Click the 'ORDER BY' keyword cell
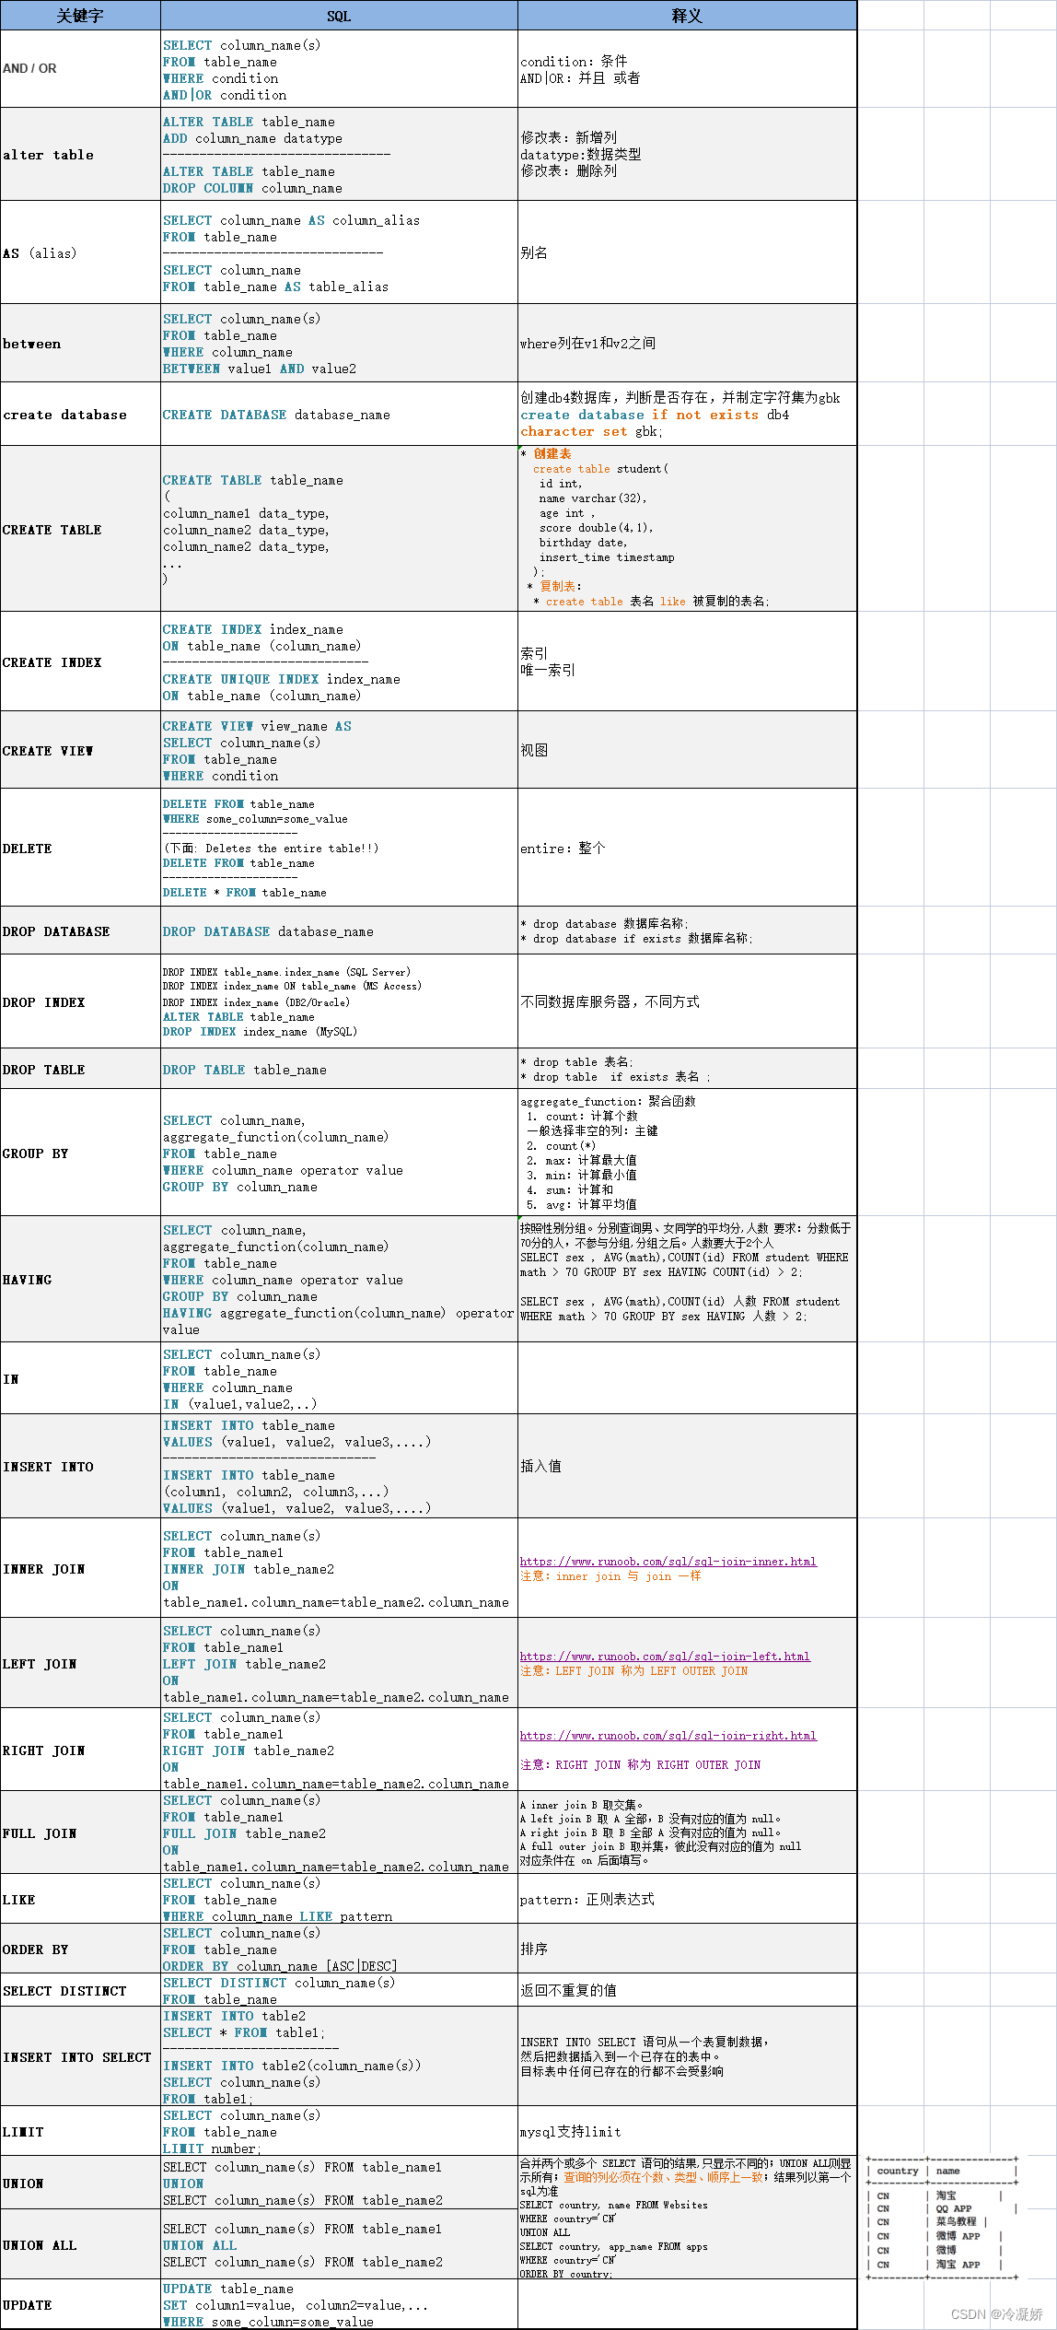The height and width of the screenshot is (2330, 1057). click(x=80, y=1949)
